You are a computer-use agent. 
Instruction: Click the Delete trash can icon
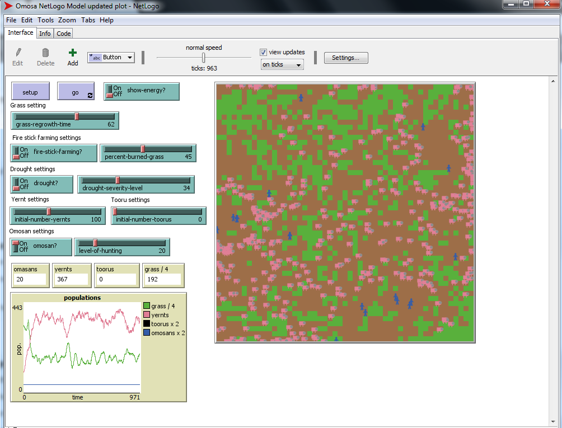[x=45, y=53]
